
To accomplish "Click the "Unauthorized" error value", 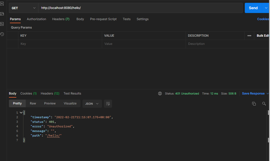I will point(60,126).
